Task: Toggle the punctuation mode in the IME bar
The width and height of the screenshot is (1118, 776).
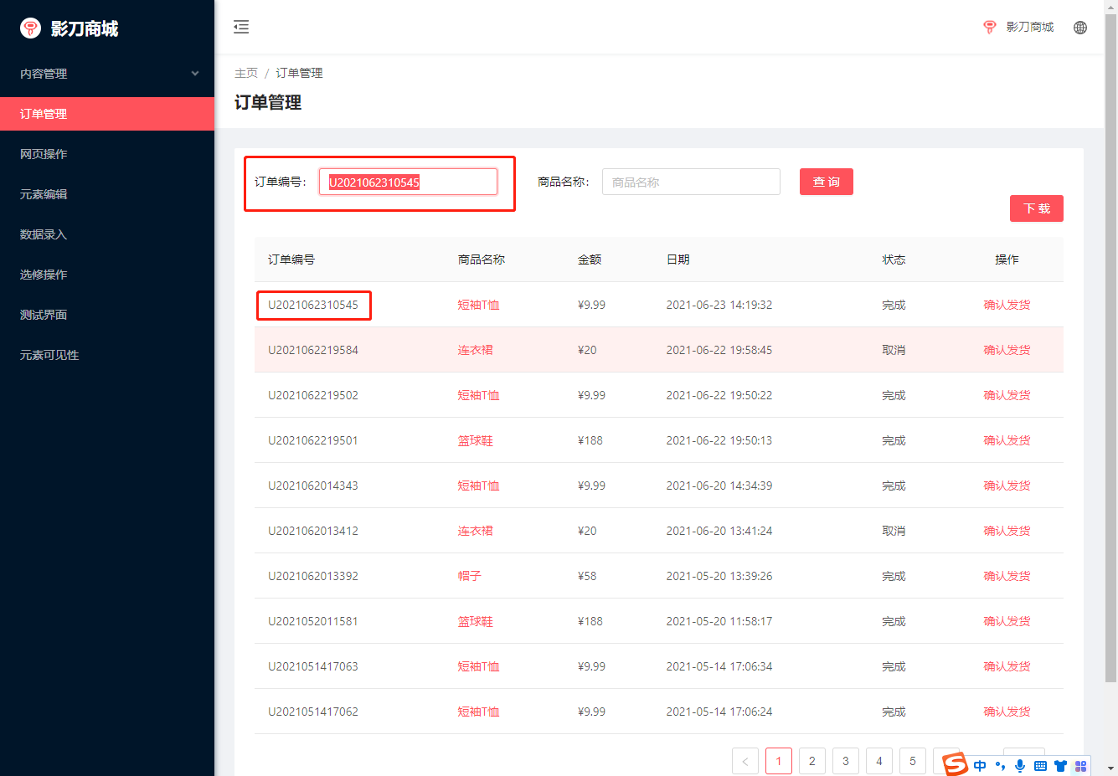Action: [1000, 766]
